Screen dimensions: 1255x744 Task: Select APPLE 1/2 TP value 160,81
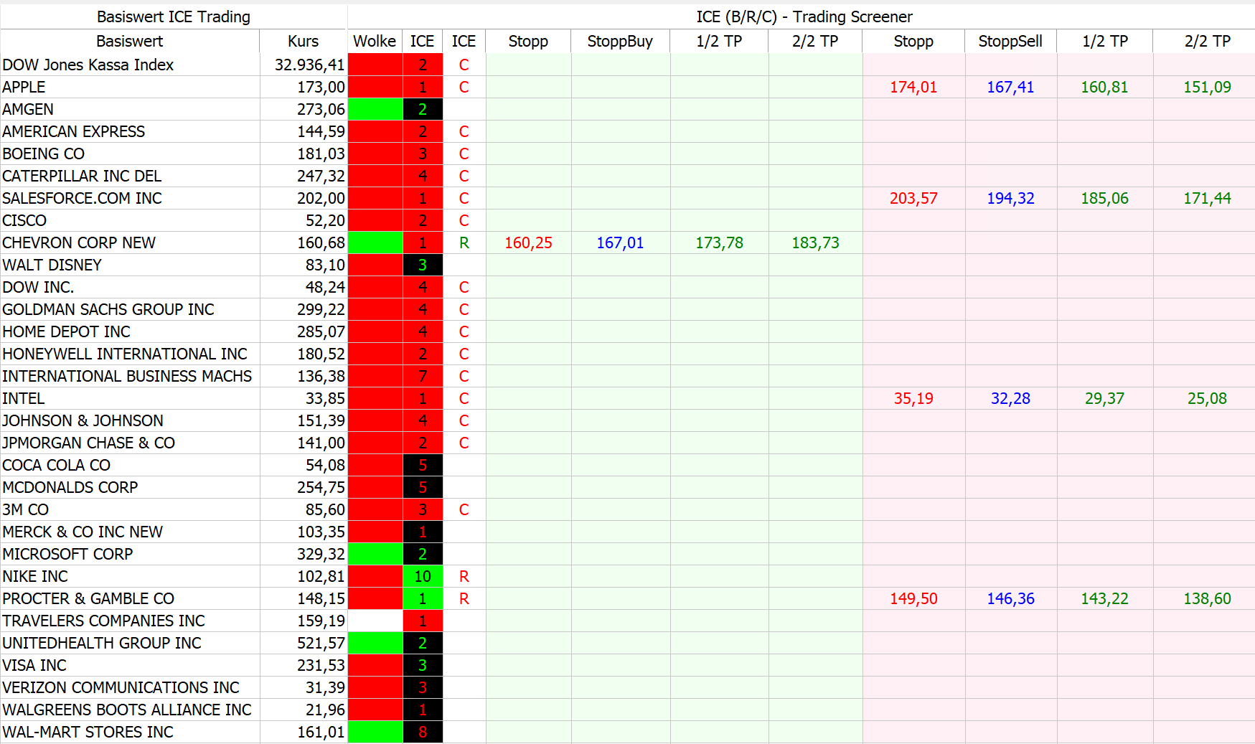[1104, 87]
